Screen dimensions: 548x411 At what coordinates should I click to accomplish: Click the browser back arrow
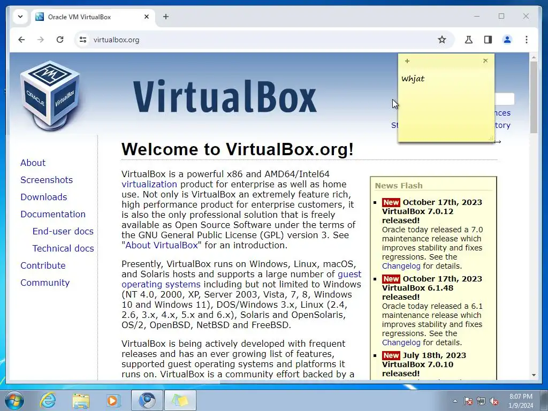21,40
